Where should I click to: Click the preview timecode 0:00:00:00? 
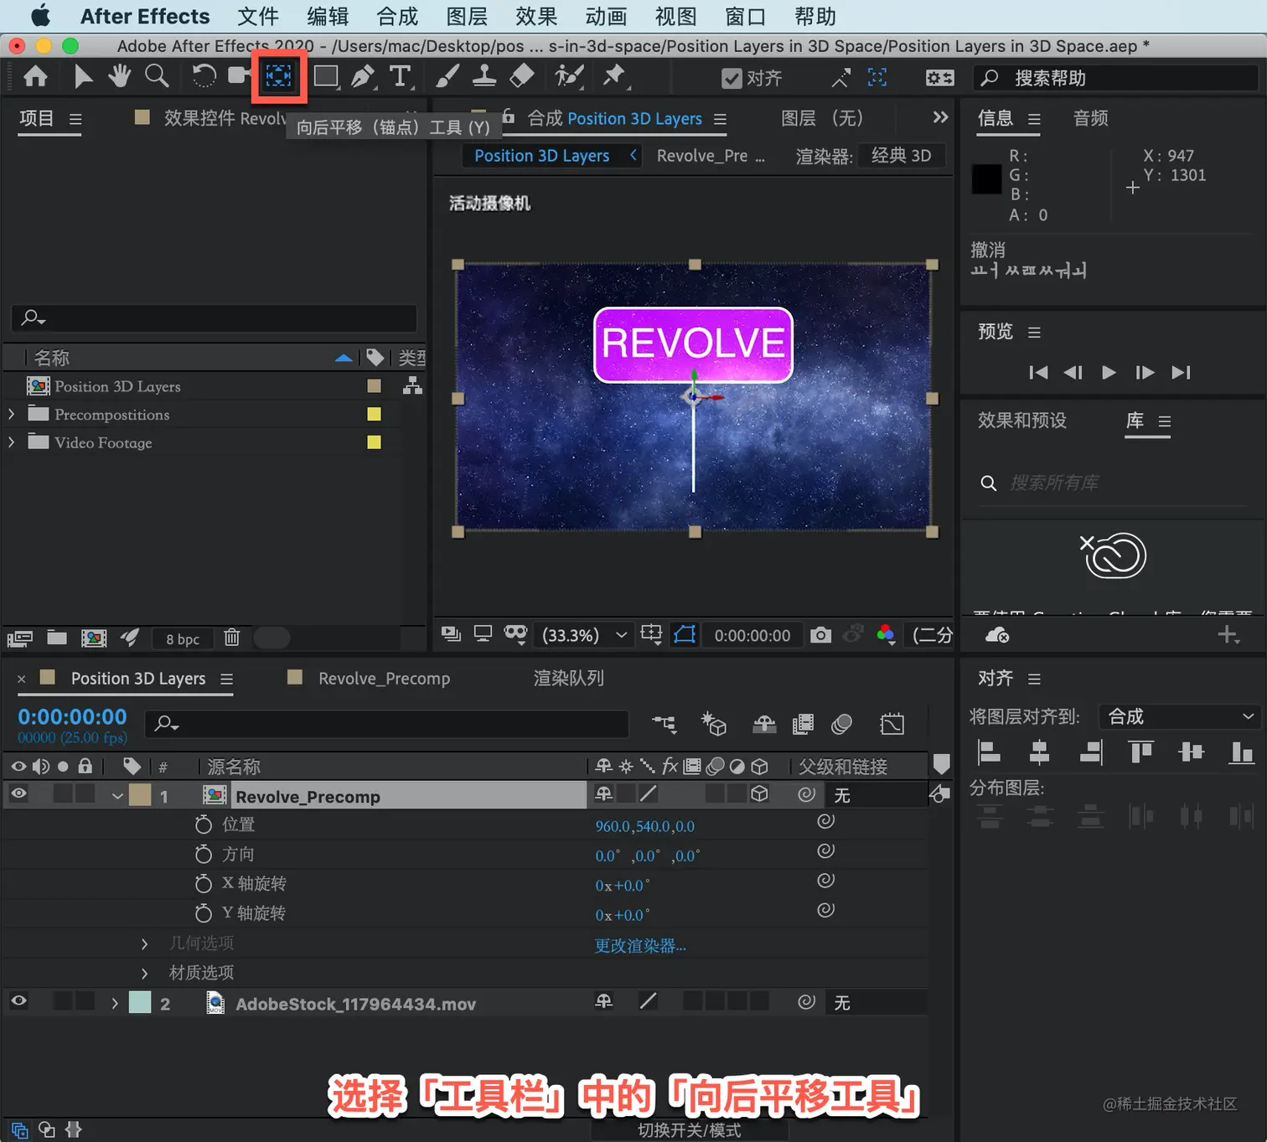[x=752, y=636]
